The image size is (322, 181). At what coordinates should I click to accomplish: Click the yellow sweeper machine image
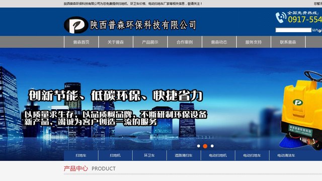pyautogui.click(x=301, y=111)
